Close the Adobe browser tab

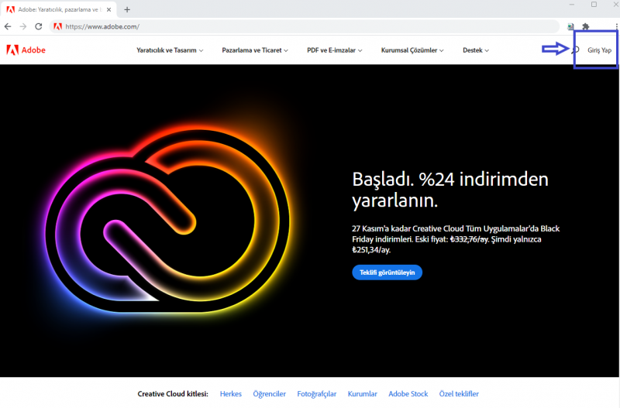pyautogui.click(x=108, y=9)
